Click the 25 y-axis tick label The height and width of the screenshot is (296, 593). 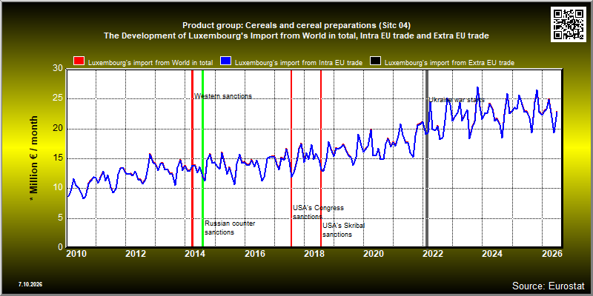(58, 99)
